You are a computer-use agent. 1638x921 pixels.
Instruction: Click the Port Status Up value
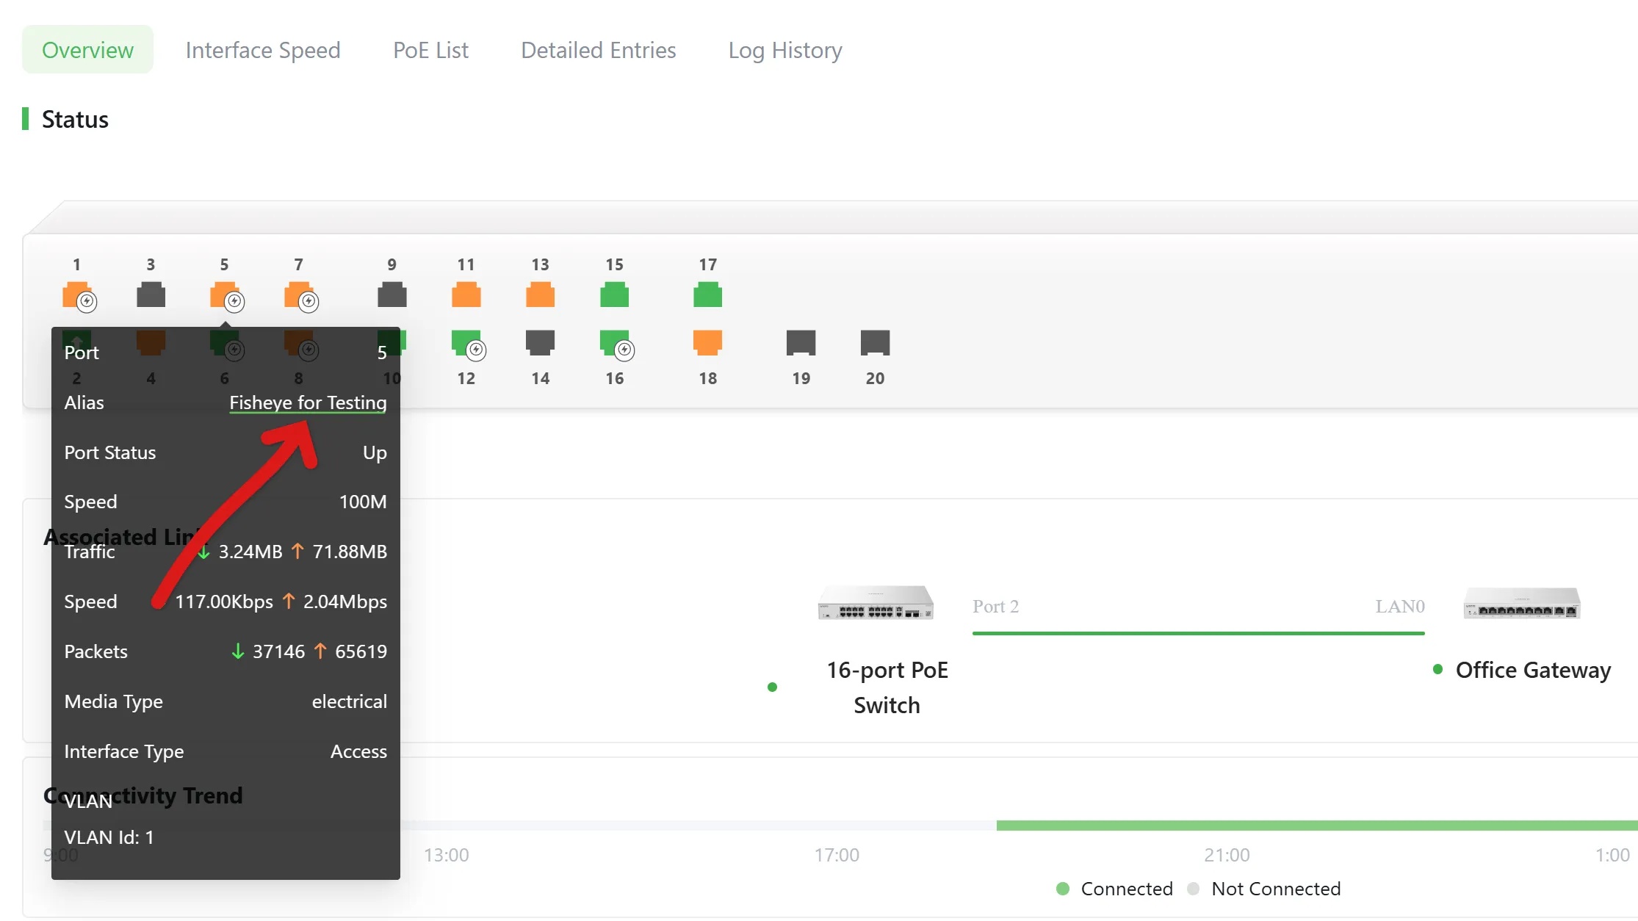point(375,452)
